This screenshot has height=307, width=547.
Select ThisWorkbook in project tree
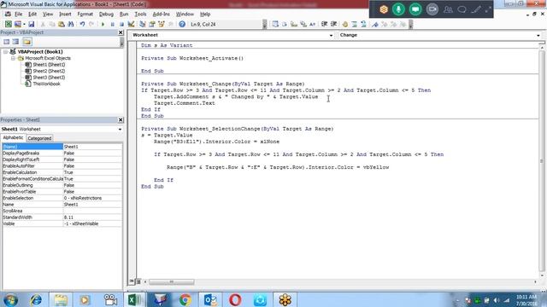click(x=46, y=84)
